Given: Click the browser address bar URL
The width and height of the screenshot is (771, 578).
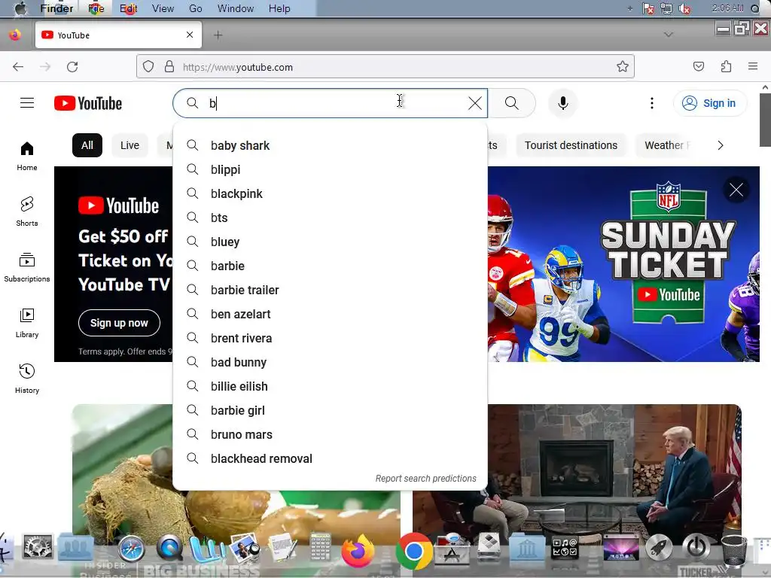Looking at the screenshot, I should click(385, 67).
